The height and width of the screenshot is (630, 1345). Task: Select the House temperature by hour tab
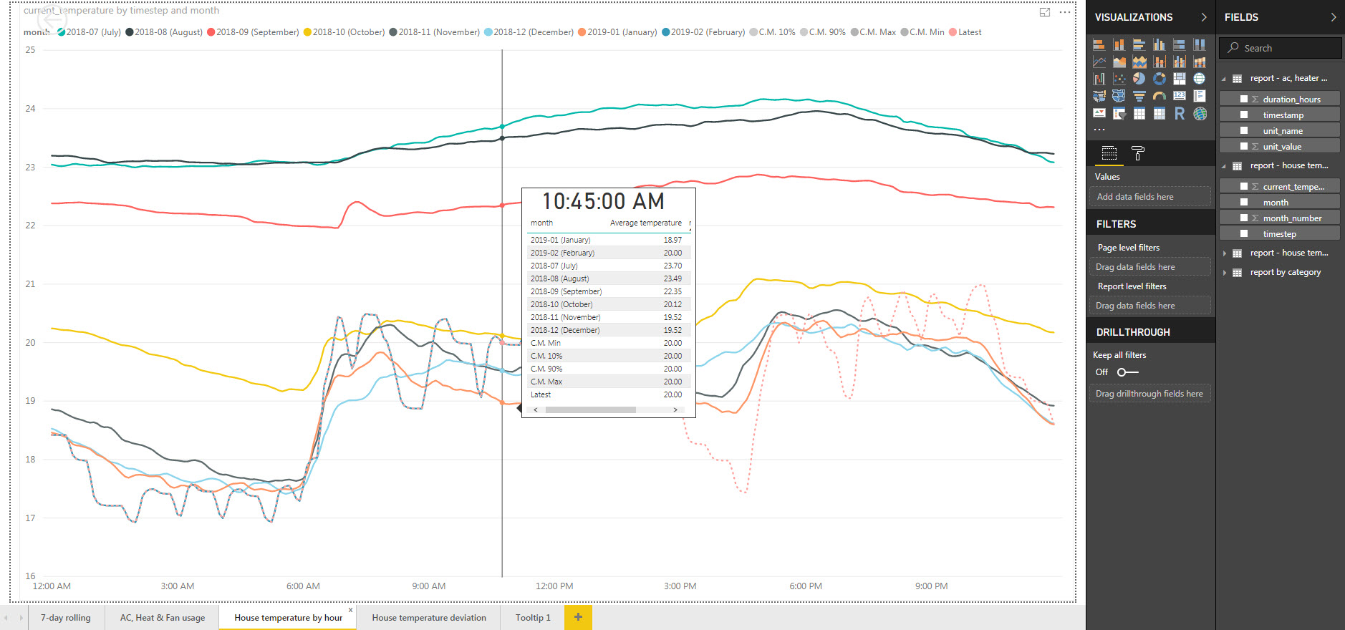288,618
